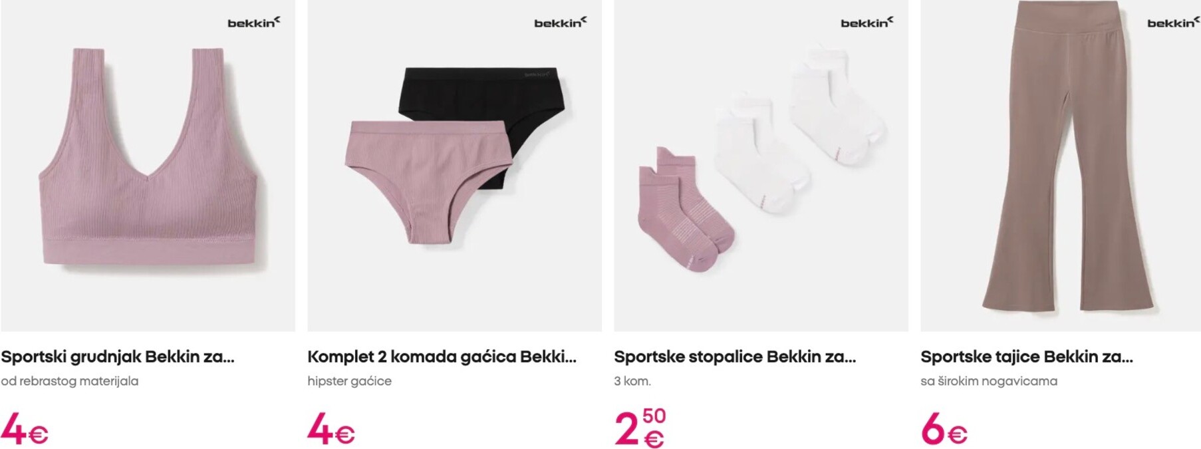1201x449 pixels.
Task: Open the Sportske stopalice Bekkin title link
Action: point(735,357)
